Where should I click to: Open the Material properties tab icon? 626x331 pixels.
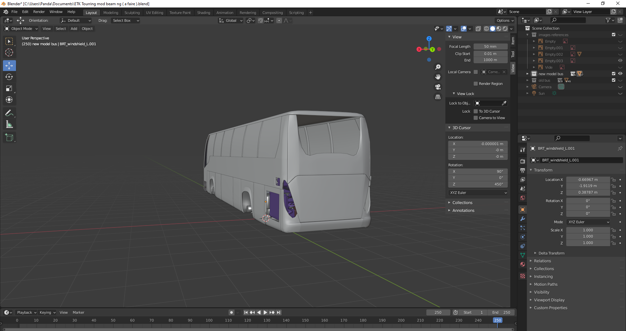[x=523, y=264]
